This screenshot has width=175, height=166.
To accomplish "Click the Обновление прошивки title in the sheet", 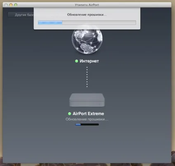I will (x=87, y=15).
